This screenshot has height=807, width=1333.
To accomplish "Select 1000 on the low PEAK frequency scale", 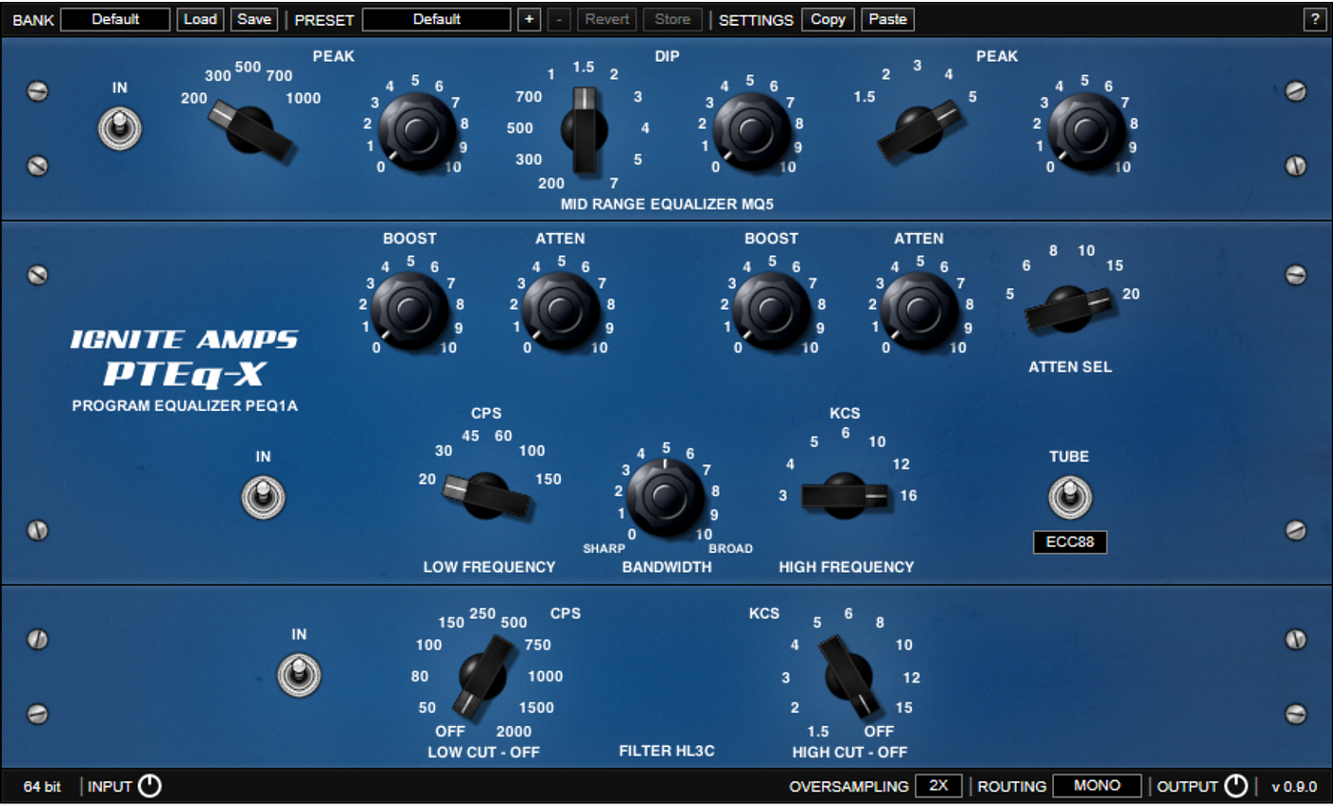I will (x=302, y=98).
